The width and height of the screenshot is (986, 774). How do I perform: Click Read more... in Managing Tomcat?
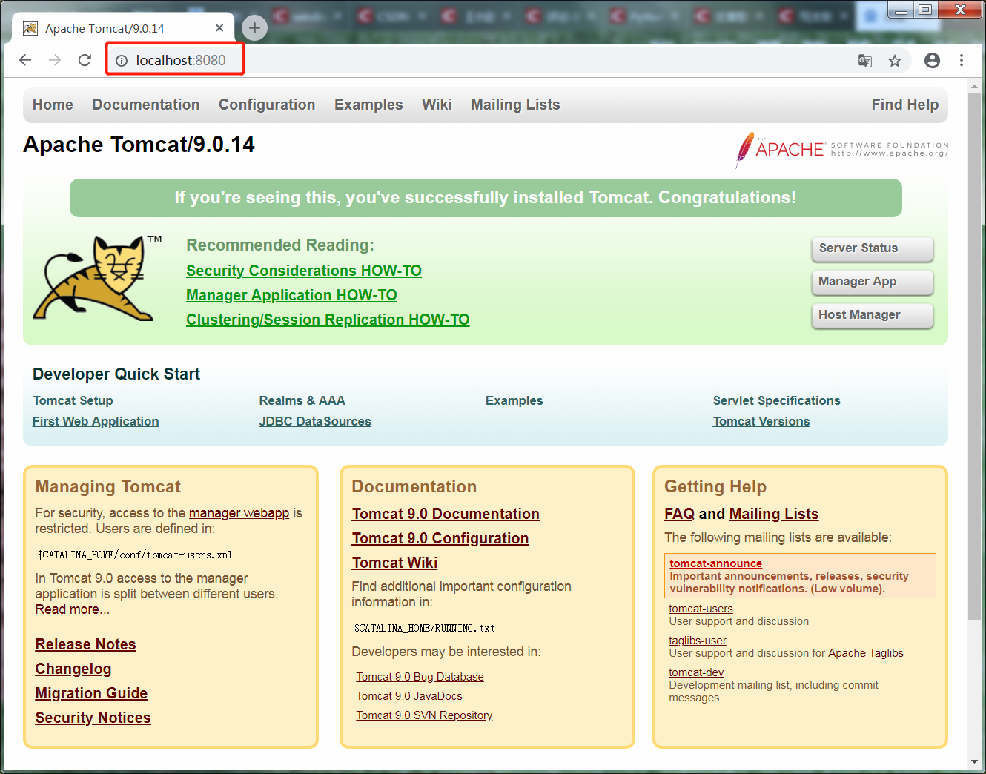pyautogui.click(x=73, y=609)
